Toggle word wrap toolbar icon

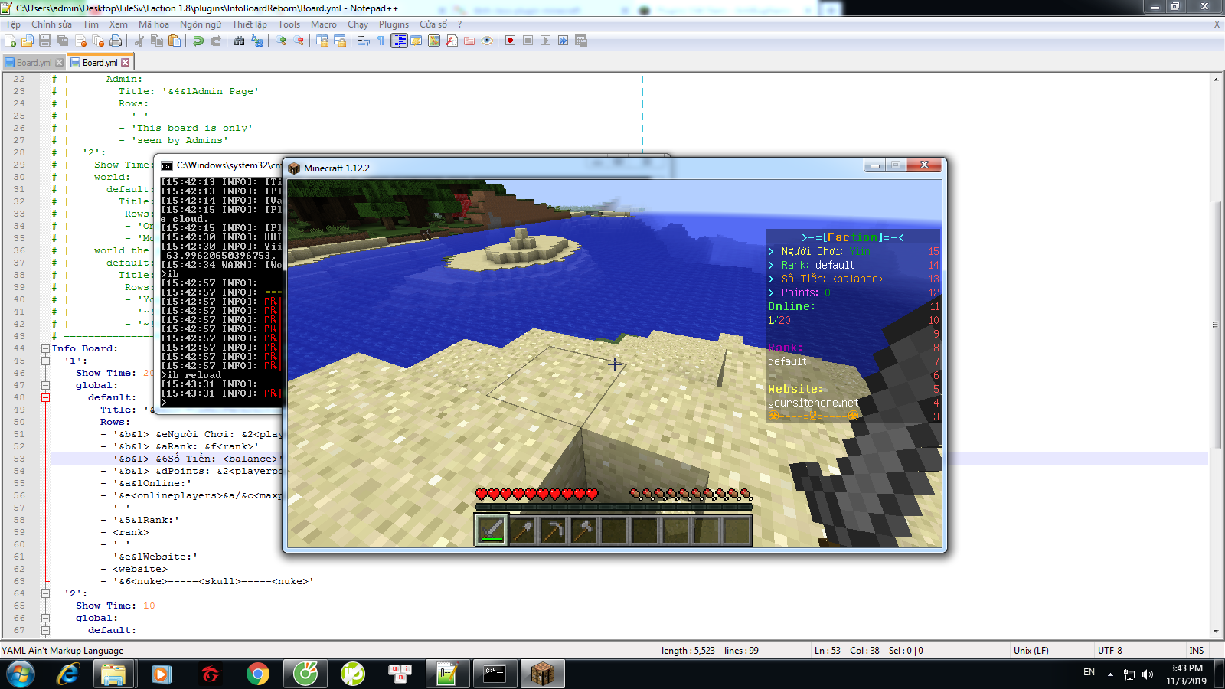click(x=364, y=41)
